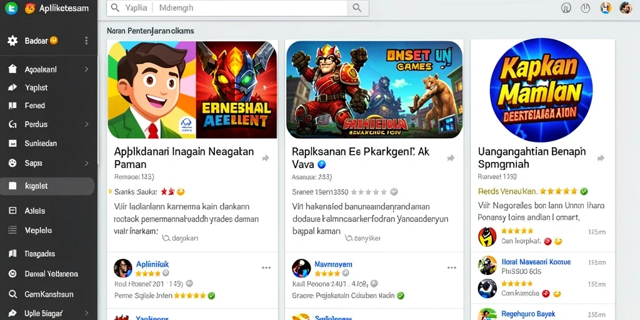Viewport: 640px width, 320px height.
Task: Open the Aplinintak reviewer name
Action: (152, 264)
